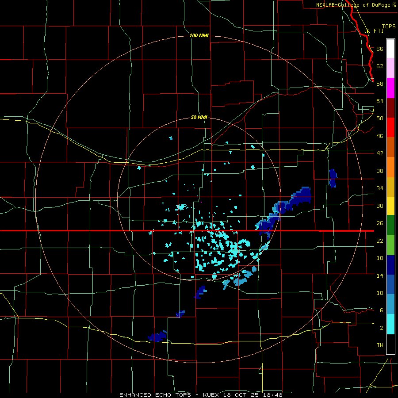
Task: Click the cyan band between 2 and 6
Action: pos(390,324)
